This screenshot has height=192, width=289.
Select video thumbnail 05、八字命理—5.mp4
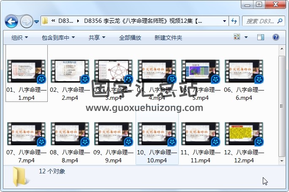[x=200, y=71]
